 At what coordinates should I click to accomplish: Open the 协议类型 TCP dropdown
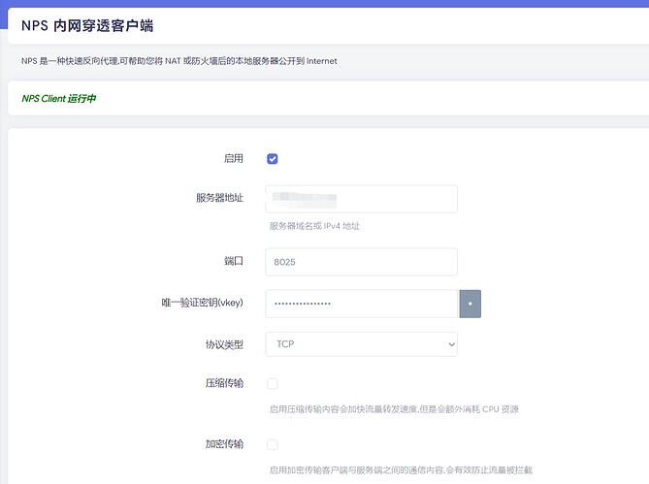(360, 344)
